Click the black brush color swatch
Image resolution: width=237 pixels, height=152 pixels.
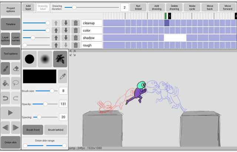40,76
